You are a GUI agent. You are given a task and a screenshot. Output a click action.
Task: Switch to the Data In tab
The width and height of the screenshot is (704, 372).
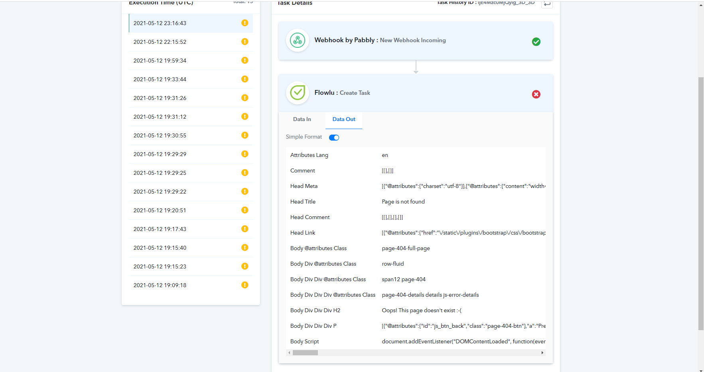click(302, 119)
